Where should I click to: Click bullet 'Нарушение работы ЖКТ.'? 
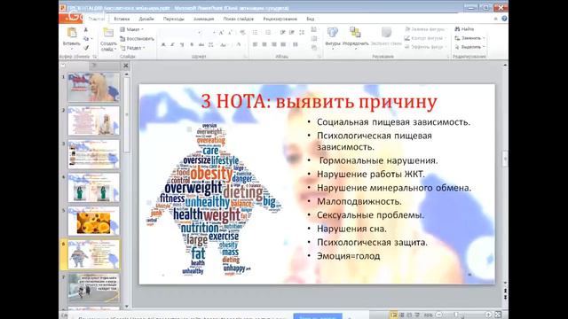(x=371, y=175)
